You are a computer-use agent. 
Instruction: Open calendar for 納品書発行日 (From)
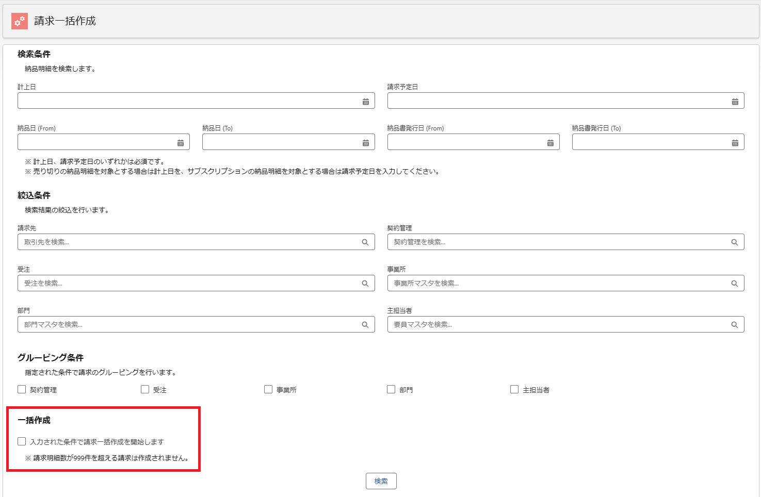click(x=550, y=143)
